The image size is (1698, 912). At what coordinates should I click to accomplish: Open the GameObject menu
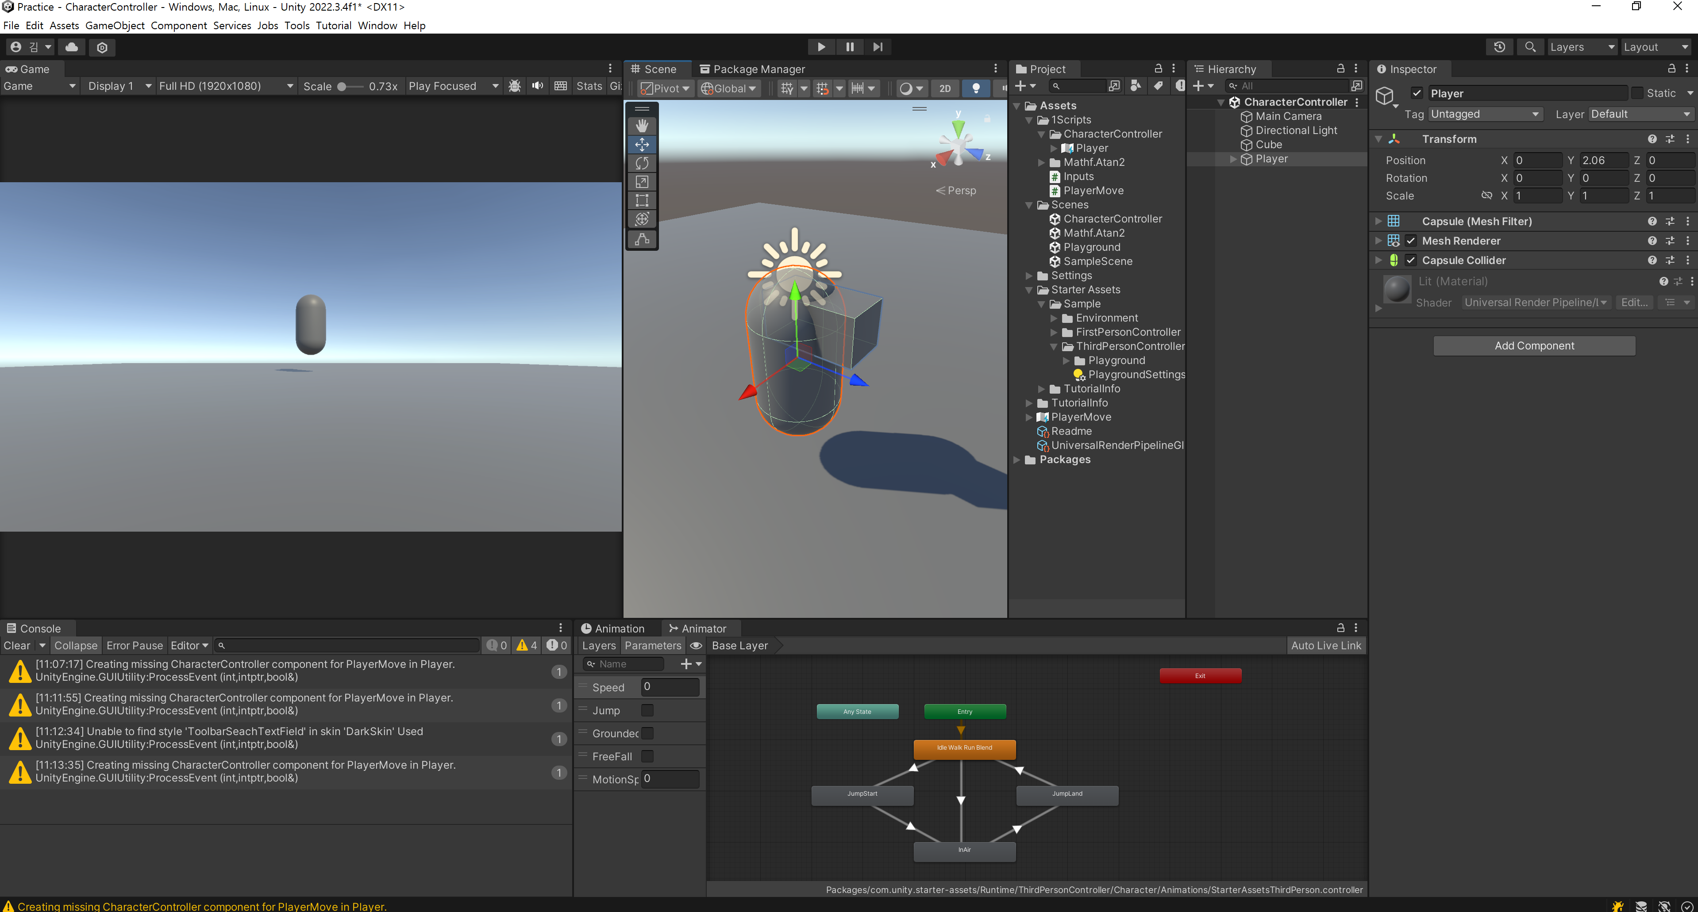click(115, 25)
